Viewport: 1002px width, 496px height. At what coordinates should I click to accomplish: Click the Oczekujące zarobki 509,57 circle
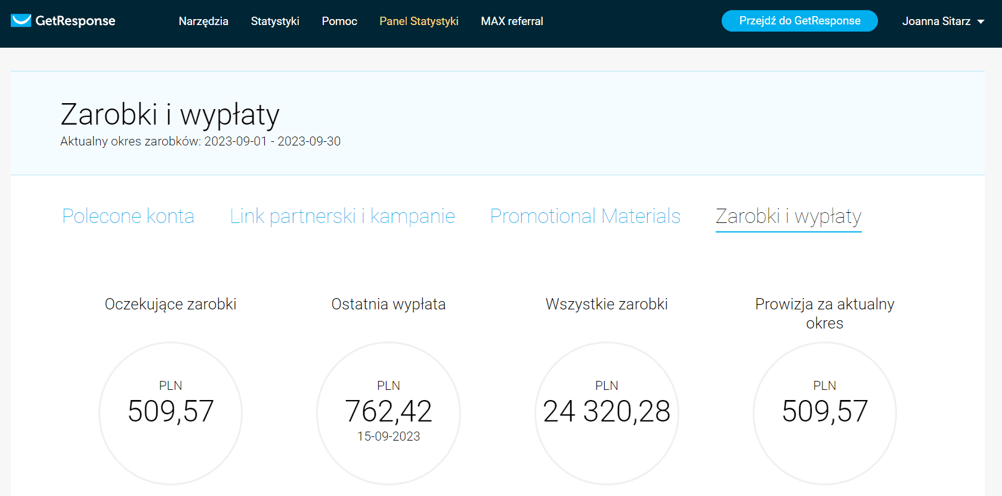pyautogui.click(x=171, y=413)
